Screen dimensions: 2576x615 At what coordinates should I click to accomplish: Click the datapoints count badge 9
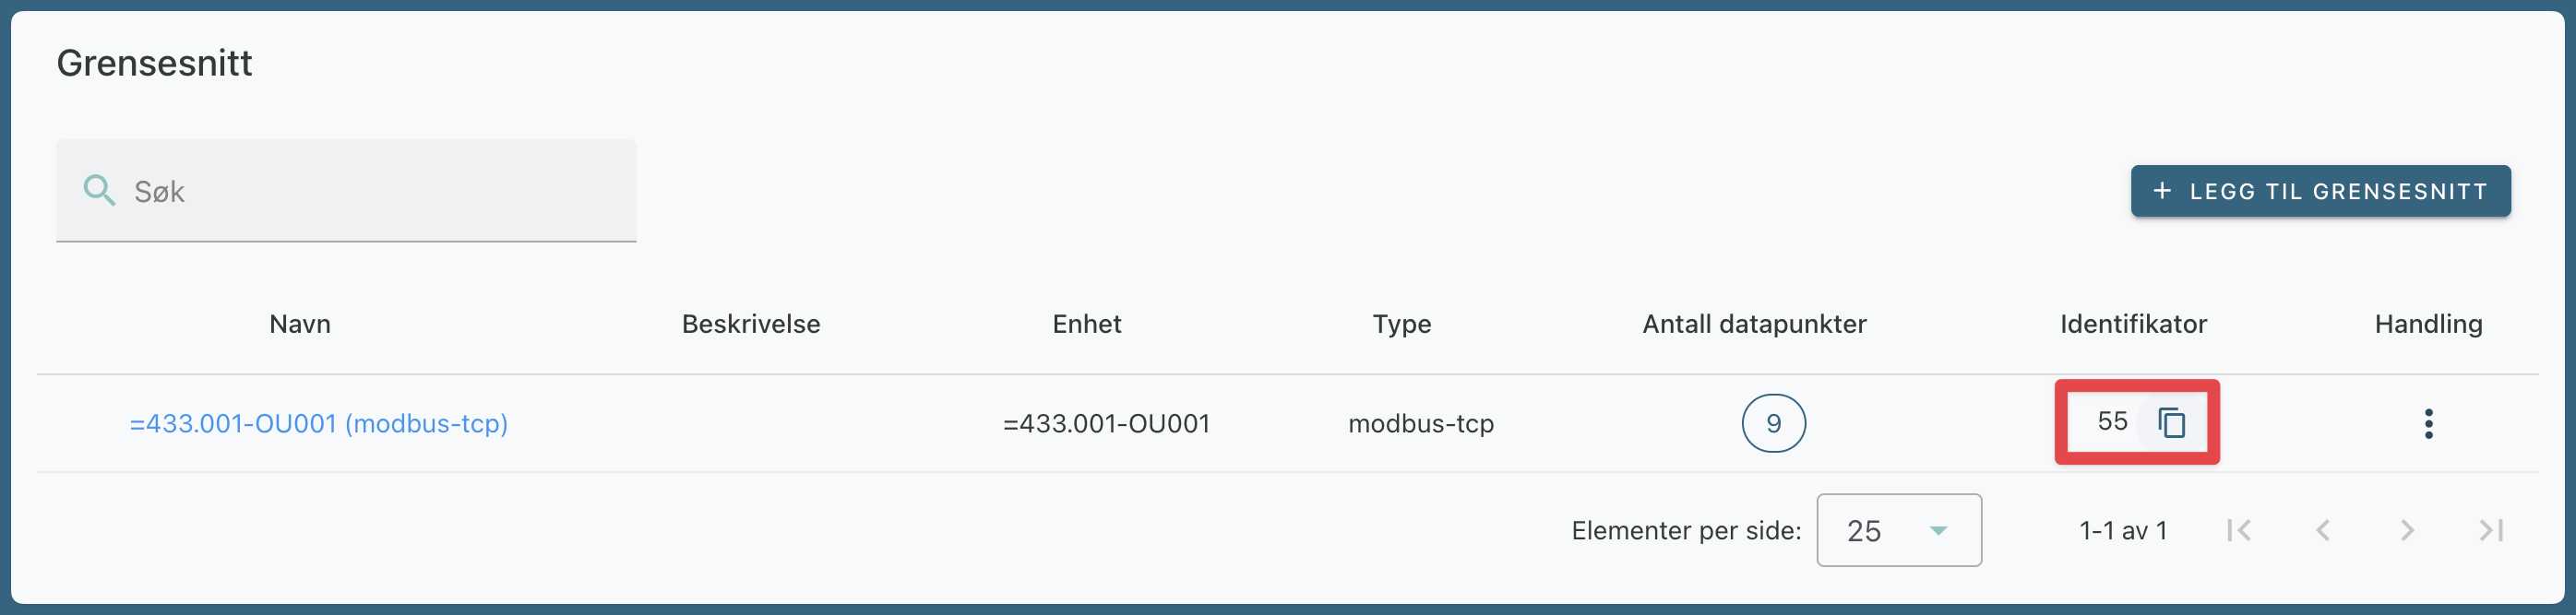[x=1773, y=424]
